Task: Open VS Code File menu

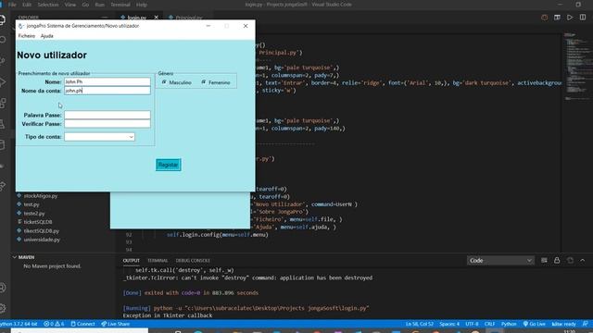Action: pyautogui.click(x=12, y=5)
